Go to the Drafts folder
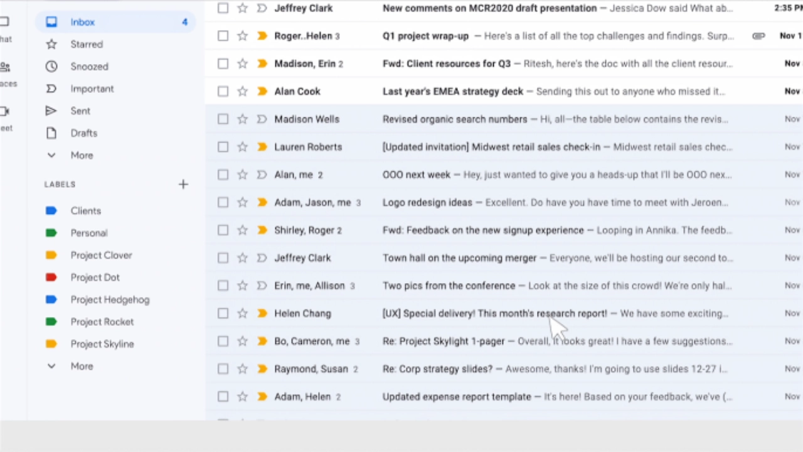This screenshot has width=803, height=452. [x=83, y=133]
